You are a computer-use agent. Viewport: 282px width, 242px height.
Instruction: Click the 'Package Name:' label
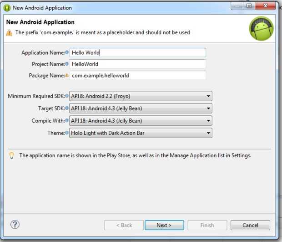pos(47,76)
